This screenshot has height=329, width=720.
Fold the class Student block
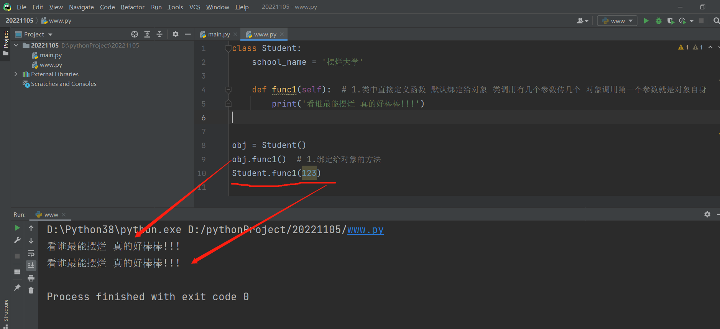228,48
